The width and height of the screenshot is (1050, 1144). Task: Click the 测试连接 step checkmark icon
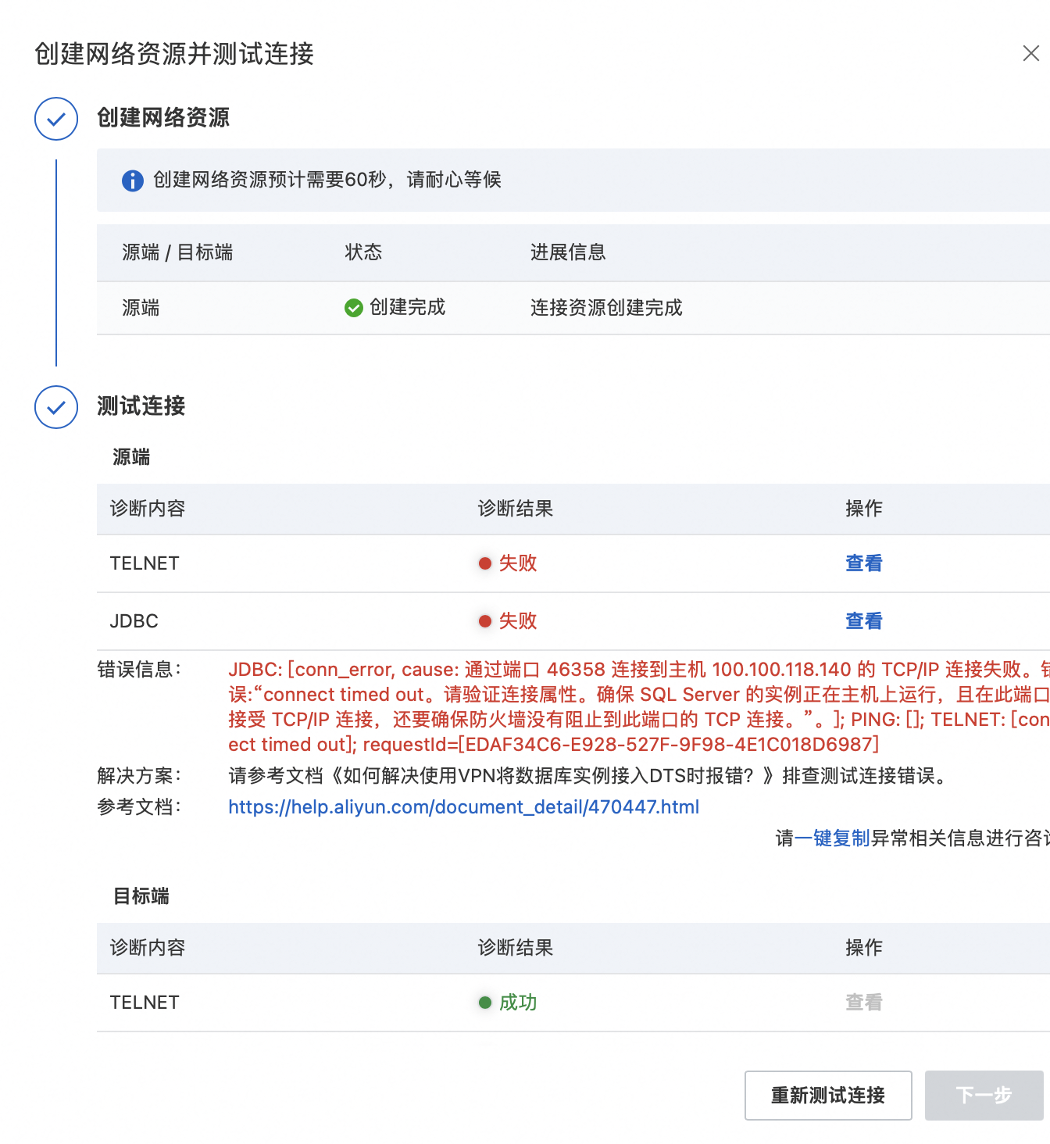click(56, 407)
